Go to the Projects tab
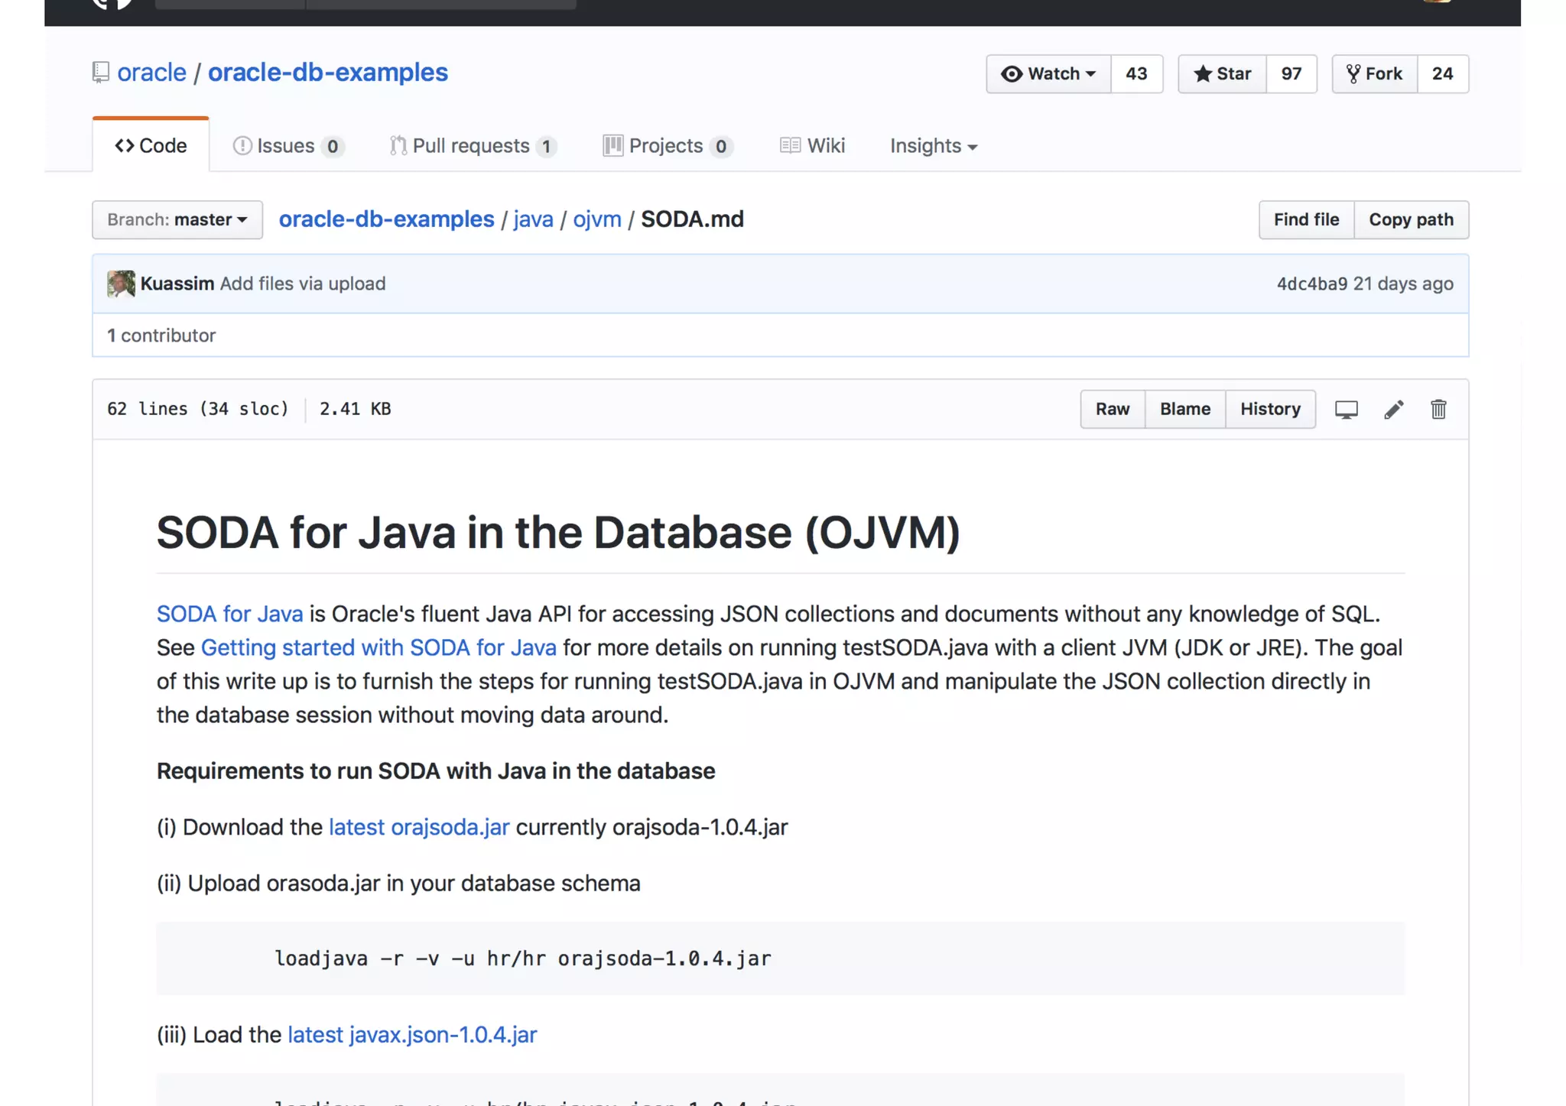 tap(667, 146)
